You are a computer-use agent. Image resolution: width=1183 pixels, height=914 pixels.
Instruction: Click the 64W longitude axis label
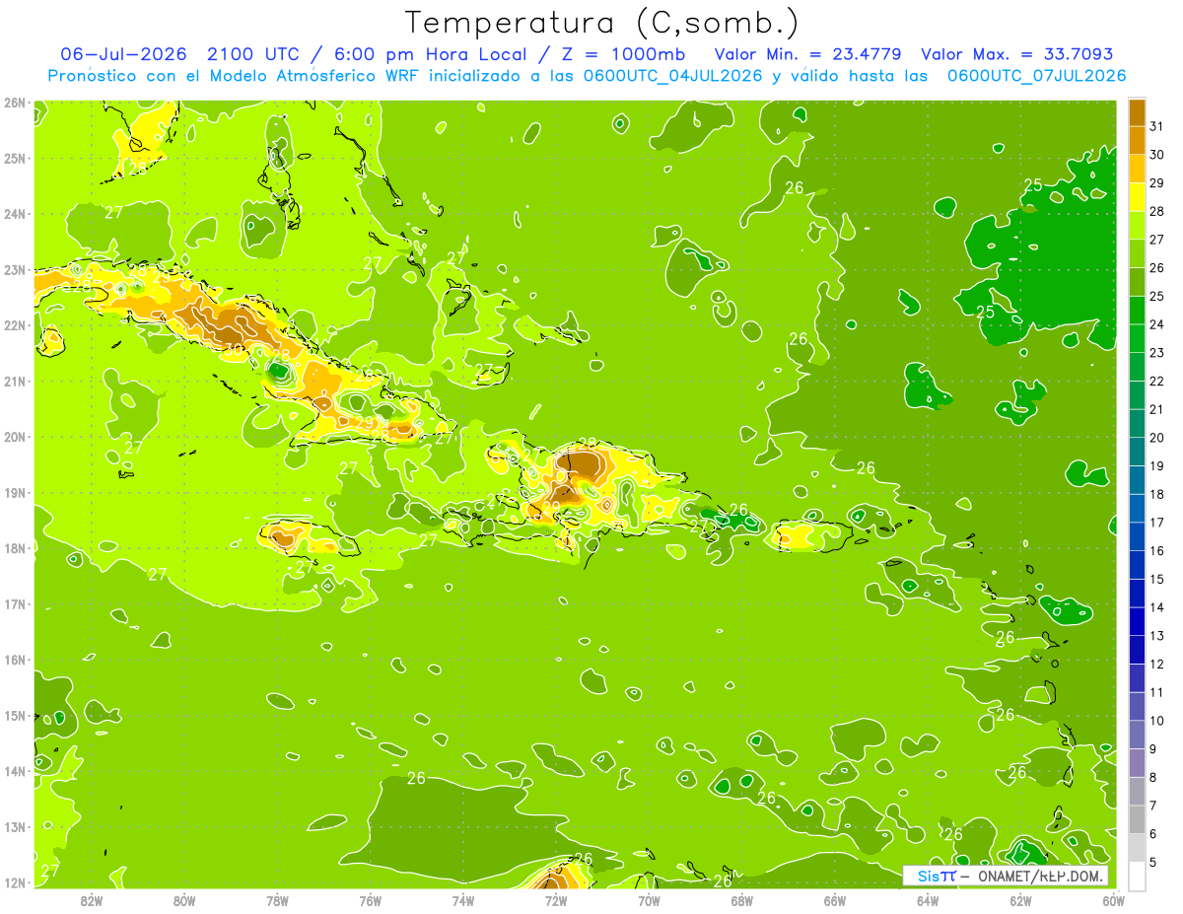pos(928,900)
